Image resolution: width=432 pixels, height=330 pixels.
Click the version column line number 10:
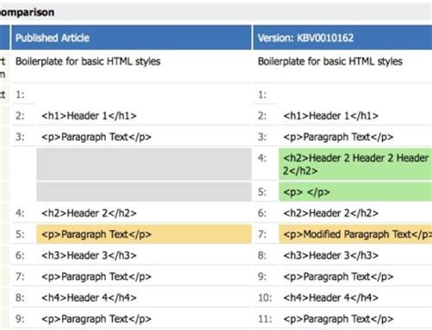coord(264,298)
